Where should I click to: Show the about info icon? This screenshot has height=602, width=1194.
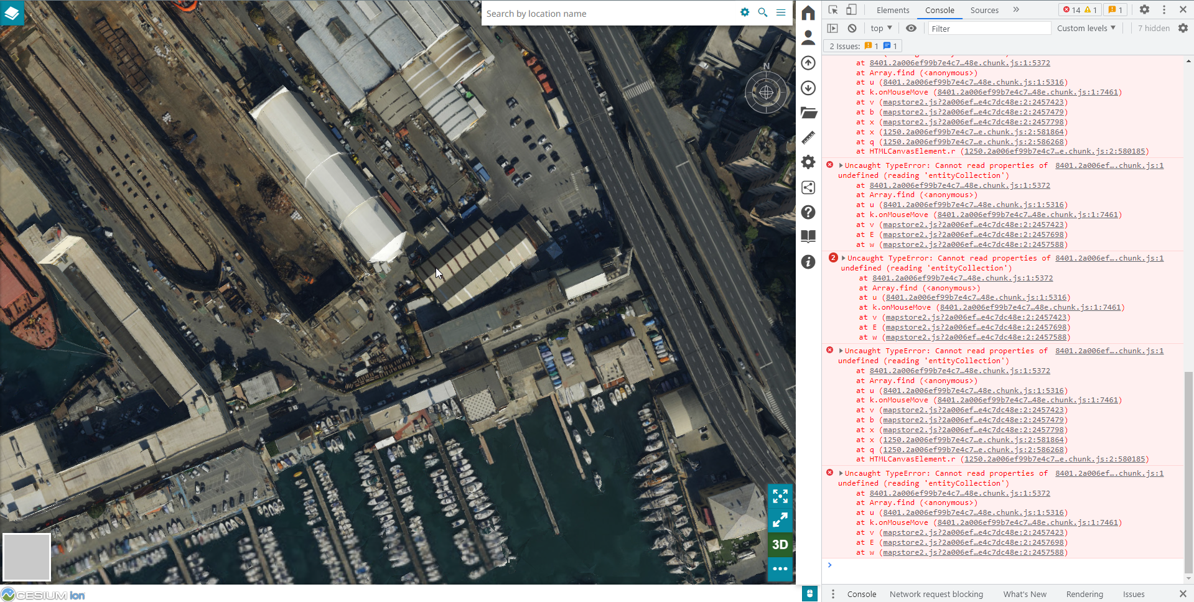coord(808,262)
